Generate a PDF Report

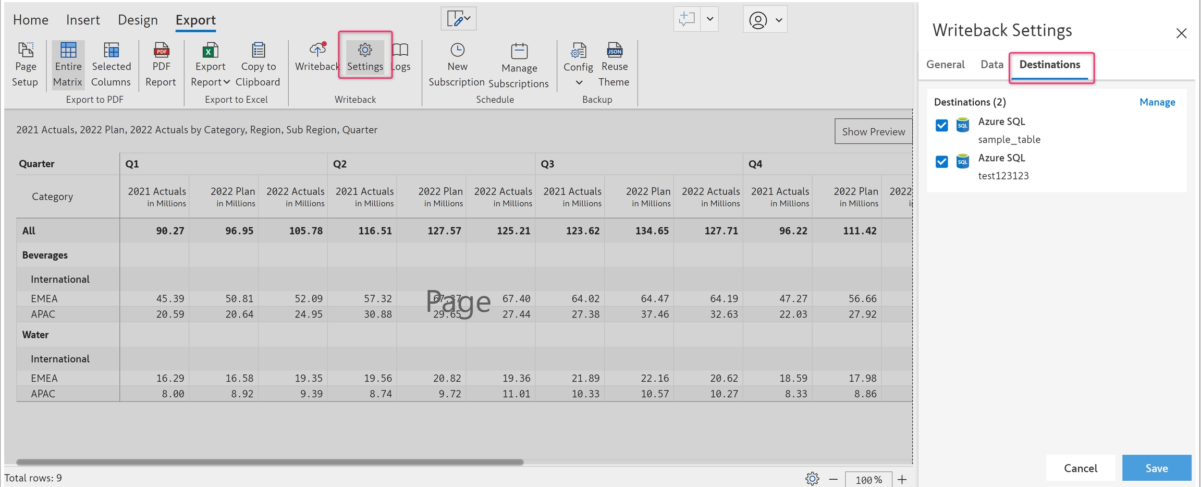coord(161,64)
